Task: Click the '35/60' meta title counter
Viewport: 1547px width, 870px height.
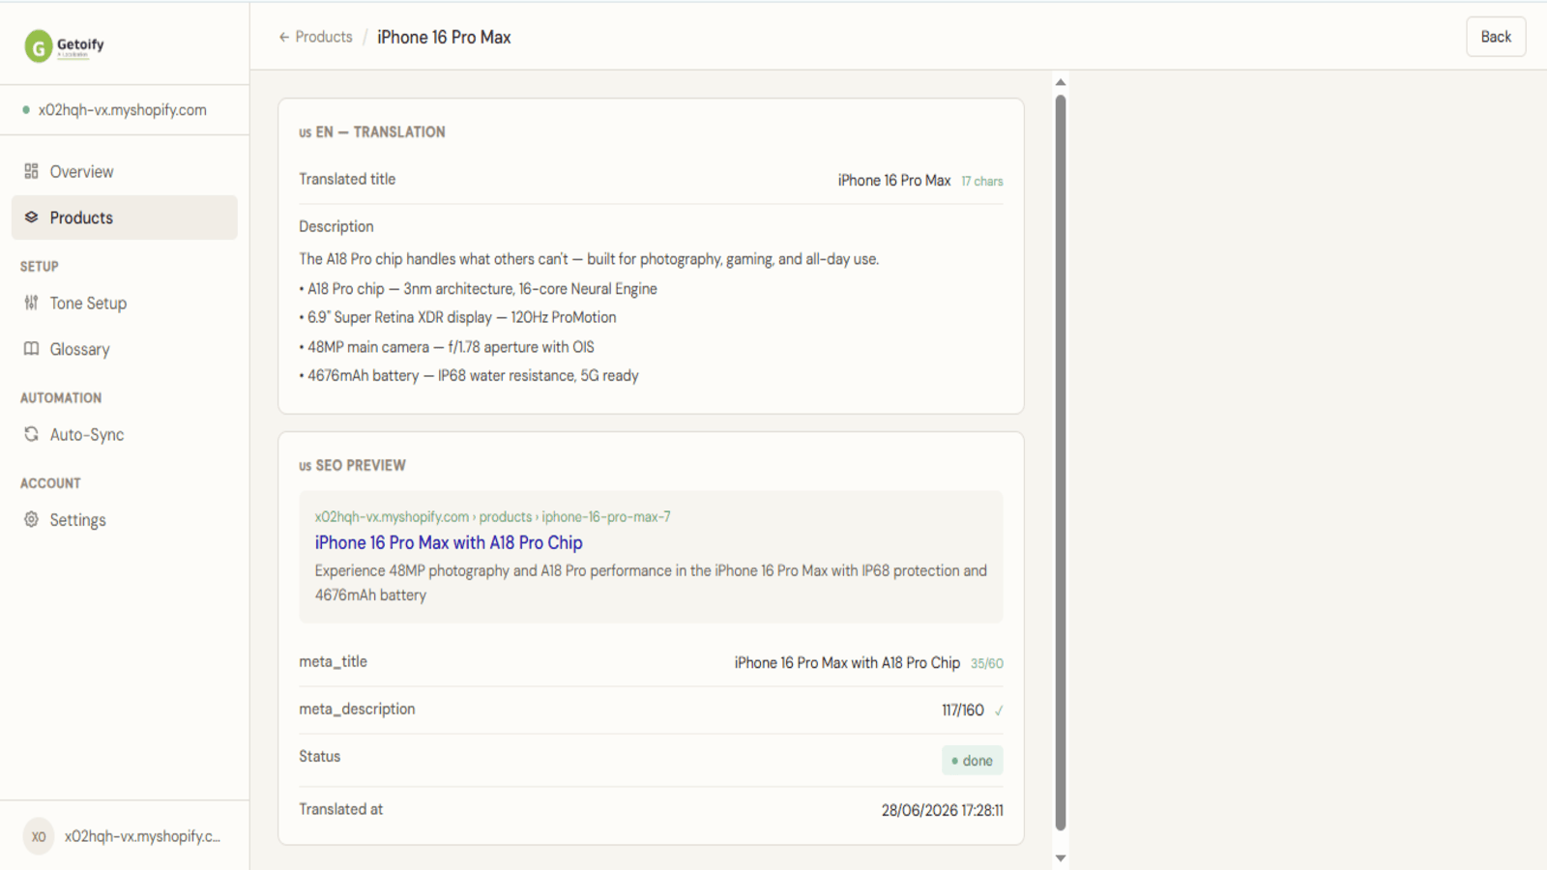Action: (987, 663)
